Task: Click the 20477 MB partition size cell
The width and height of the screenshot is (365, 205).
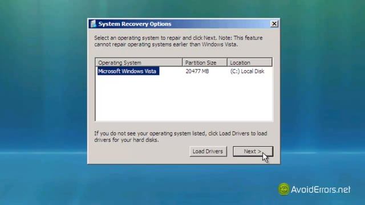Action: (197, 71)
